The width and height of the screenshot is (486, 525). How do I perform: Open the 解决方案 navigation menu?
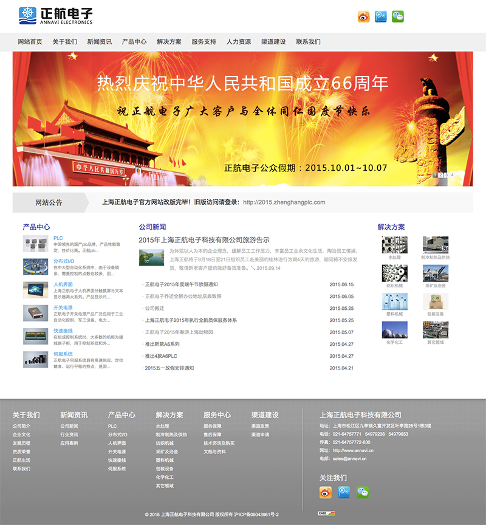(169, 42)
